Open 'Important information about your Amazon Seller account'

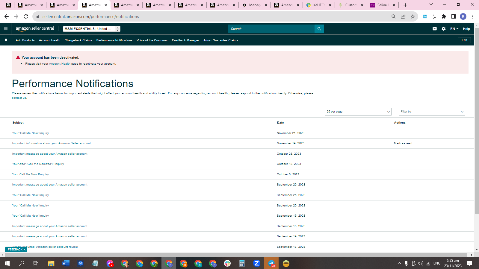[52, 143]
